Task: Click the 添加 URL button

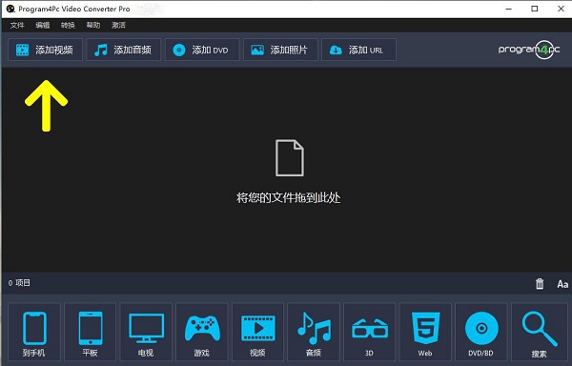Action: (358, 50)
